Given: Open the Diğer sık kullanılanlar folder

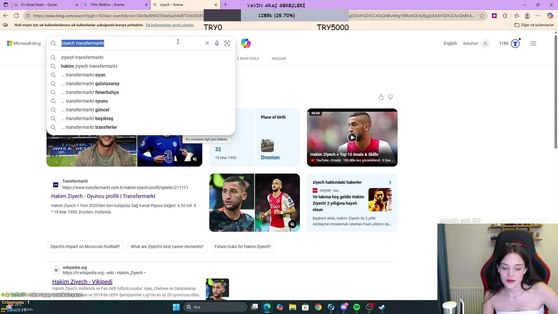Looking at the screenshot, I should [x=534, y=25].
